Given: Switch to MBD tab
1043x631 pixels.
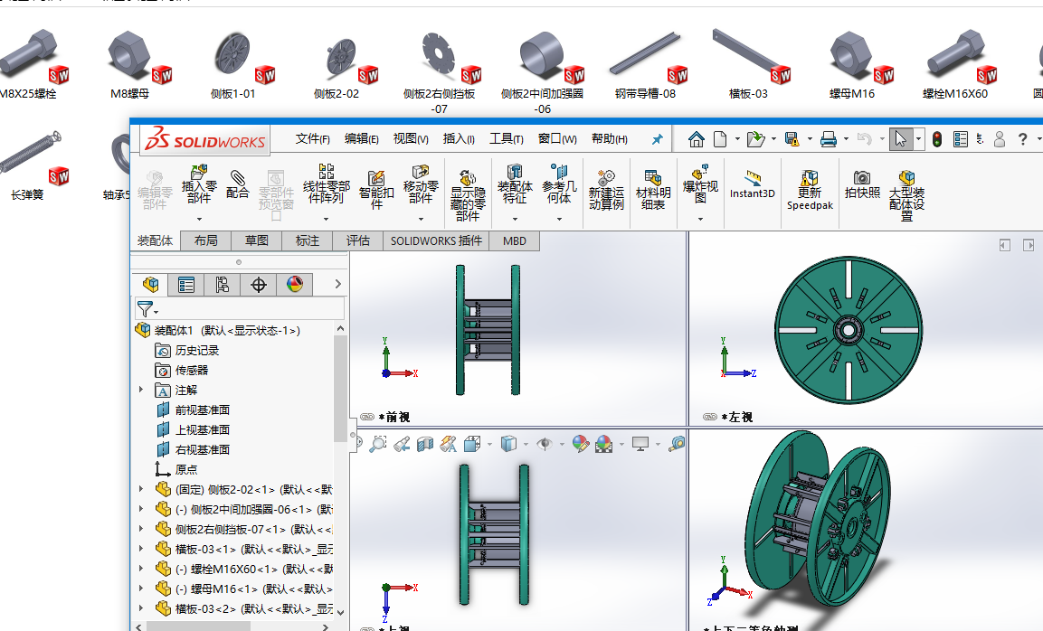Looking at the screenshot, I should point(514,240).
